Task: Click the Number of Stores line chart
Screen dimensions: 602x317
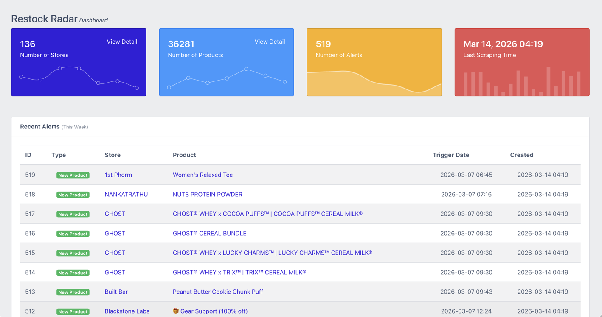Action: coord(79,78)
